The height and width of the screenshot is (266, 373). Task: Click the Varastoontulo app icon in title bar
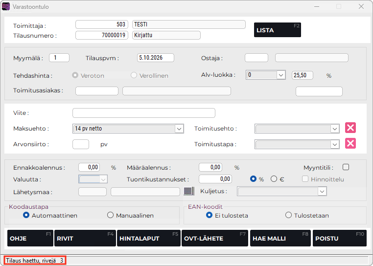click(6, 6)
